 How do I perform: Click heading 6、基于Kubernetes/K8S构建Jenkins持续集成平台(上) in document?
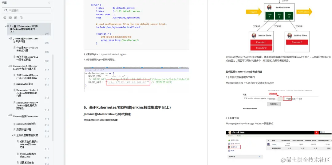[x=127, y=108]
